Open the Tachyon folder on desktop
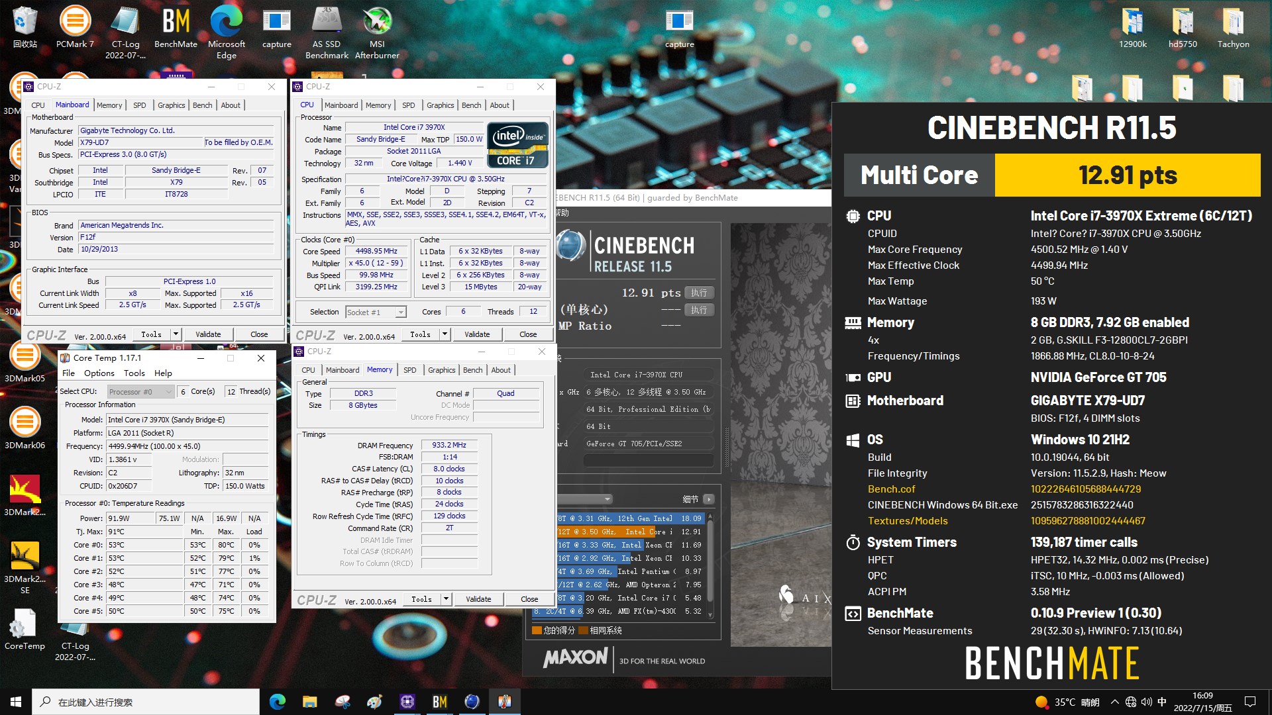Image resolution: width=1272 pixels, height=715 pixels. tap(1233, 27)
